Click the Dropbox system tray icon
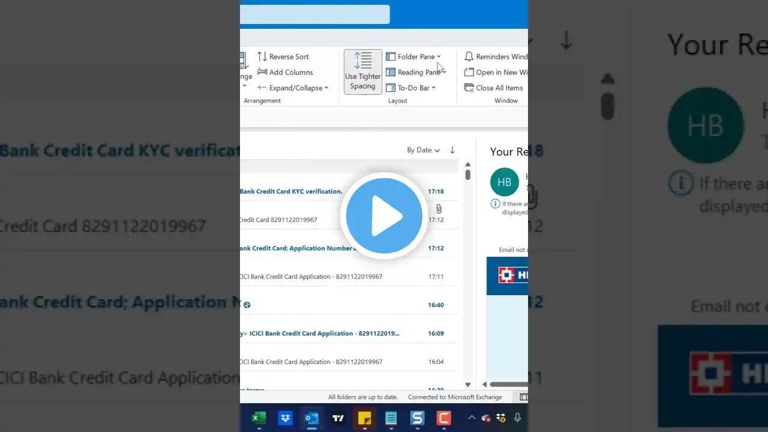Viewport: 768px width, 432px height. (501, 418)
